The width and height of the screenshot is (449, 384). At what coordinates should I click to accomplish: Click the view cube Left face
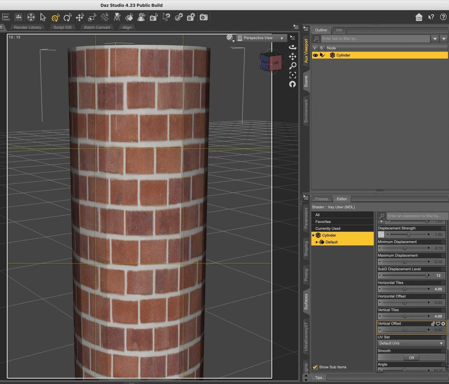pos(276,63)
